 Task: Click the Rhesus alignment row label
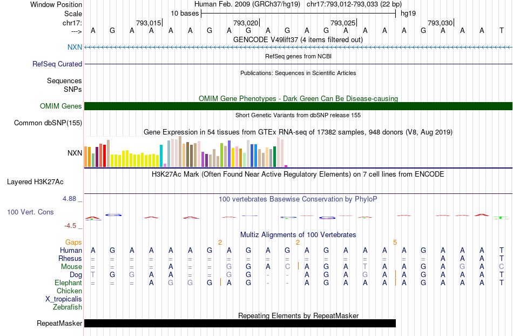click(70, 258)
